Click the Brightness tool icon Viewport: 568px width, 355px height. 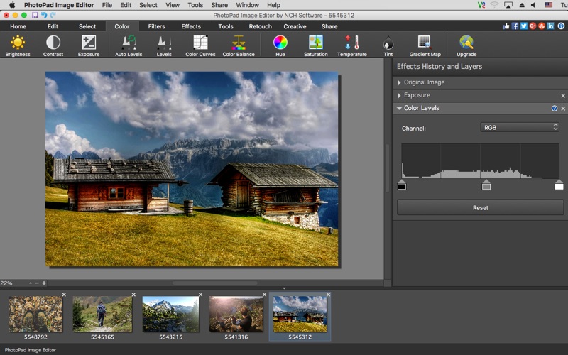(17, 44)
